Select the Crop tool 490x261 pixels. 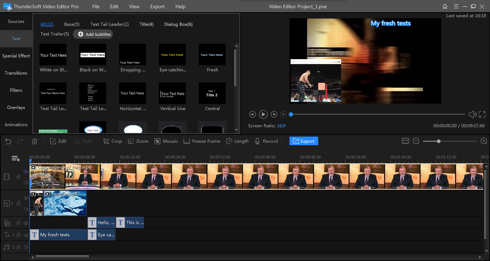[x=112, y=141]
